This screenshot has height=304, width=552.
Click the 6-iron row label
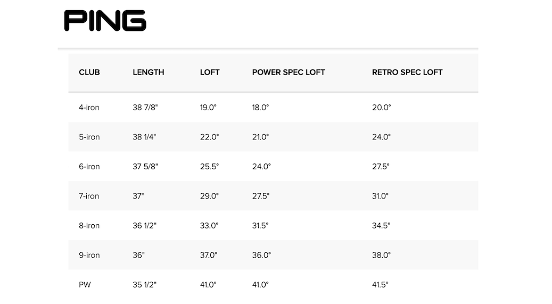(89, 167)
